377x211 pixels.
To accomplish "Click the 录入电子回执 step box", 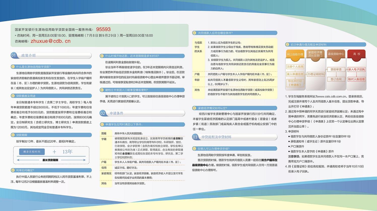I will (x=356, y=69).
